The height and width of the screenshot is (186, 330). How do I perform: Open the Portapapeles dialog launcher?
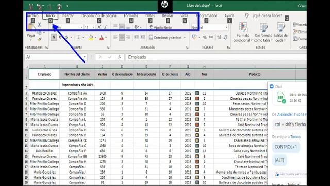click(x=47, y=48)
